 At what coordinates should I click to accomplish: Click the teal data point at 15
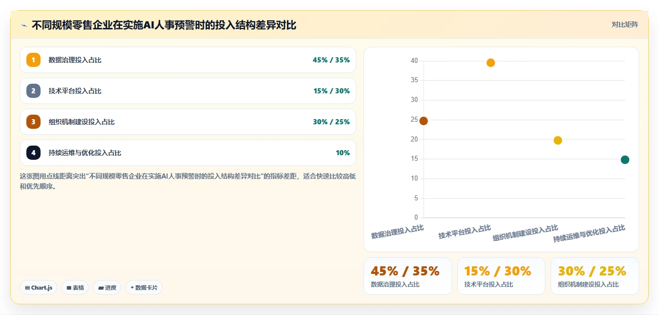(625, 160)
